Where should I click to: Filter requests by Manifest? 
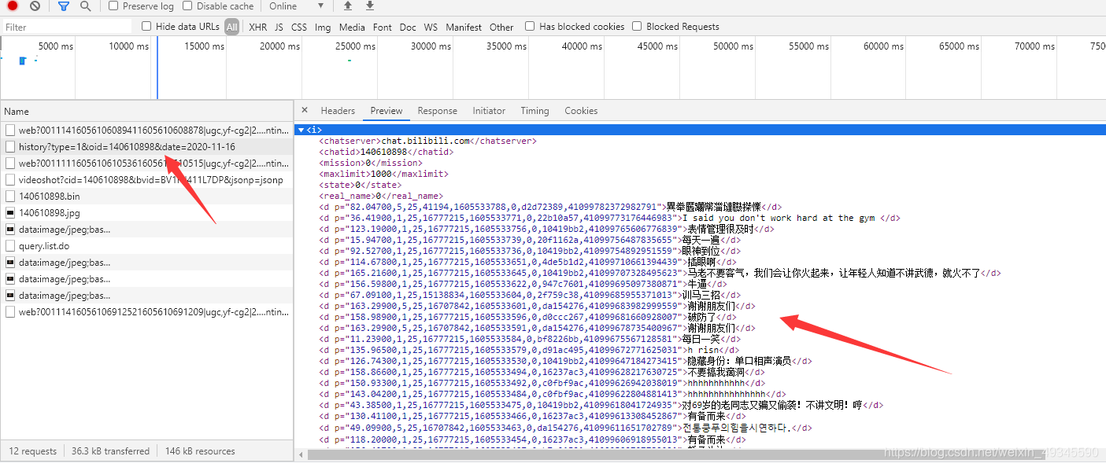click(x=464, y=27)
